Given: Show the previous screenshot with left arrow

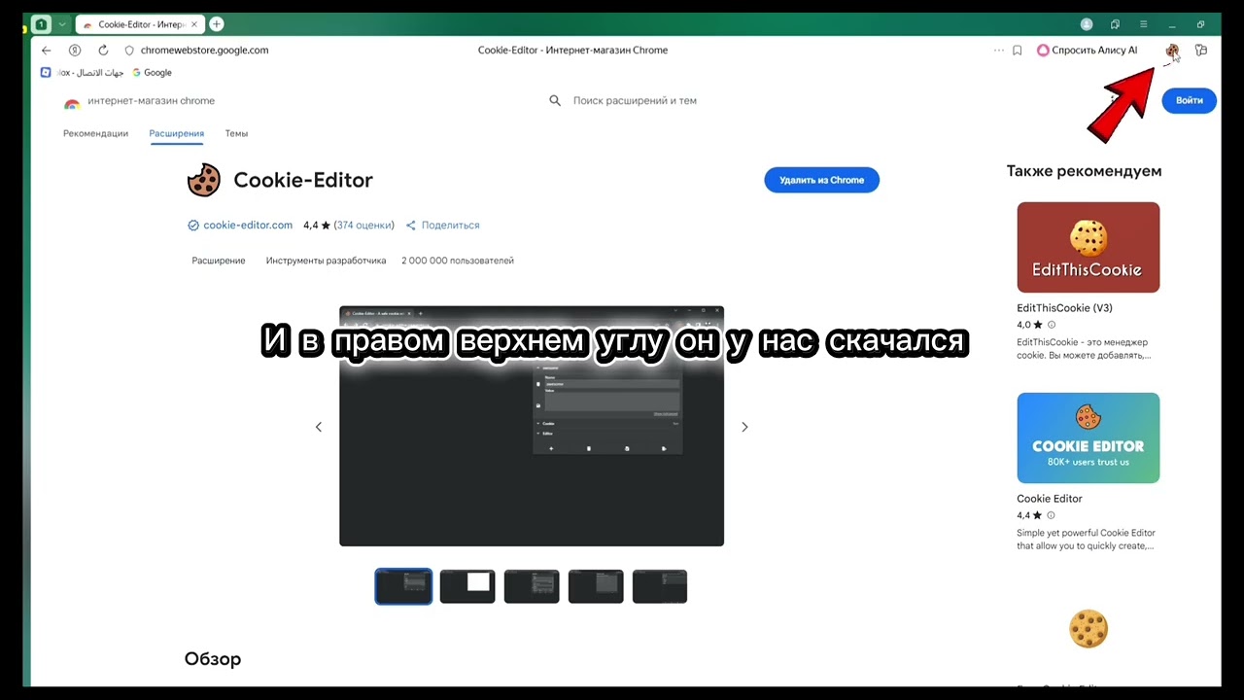Looking at the screenshot, I should 318,427.
